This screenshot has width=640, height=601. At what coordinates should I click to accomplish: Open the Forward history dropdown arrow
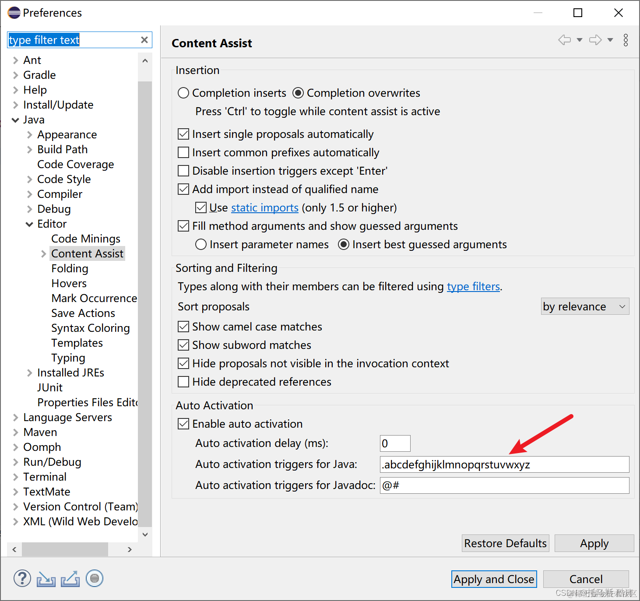610,40
